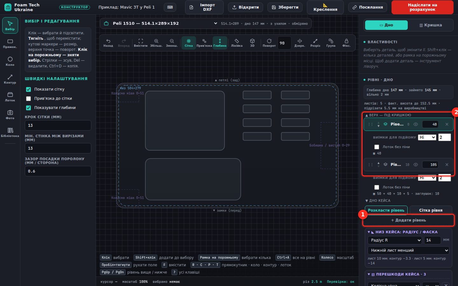Toggle Прив'язка snapping in the toolbar

click(x=204, y=43)
